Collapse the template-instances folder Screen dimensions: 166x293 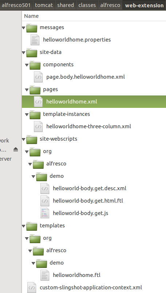pyautogui.click(x=27, y=114)
